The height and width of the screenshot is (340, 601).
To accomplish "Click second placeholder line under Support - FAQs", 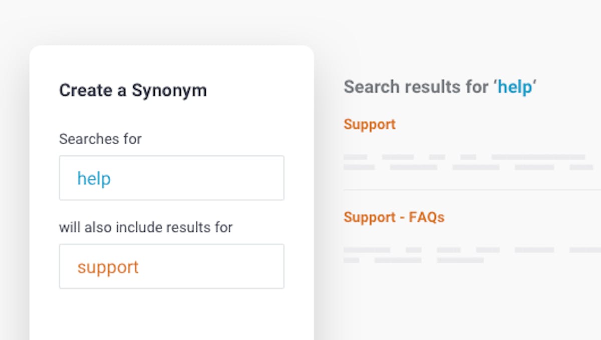I will 414,260.
